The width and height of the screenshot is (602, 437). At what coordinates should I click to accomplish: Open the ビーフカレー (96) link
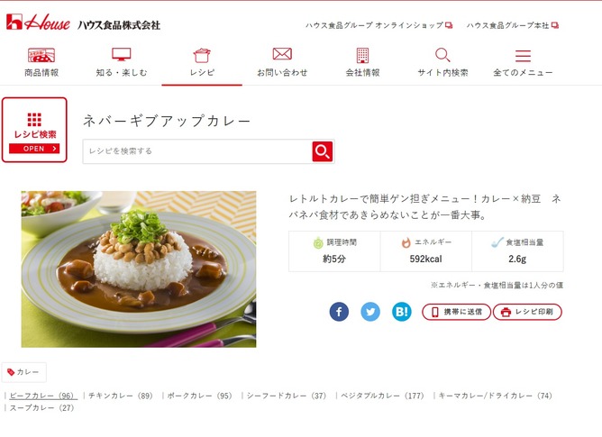click(x=43, y=396)
